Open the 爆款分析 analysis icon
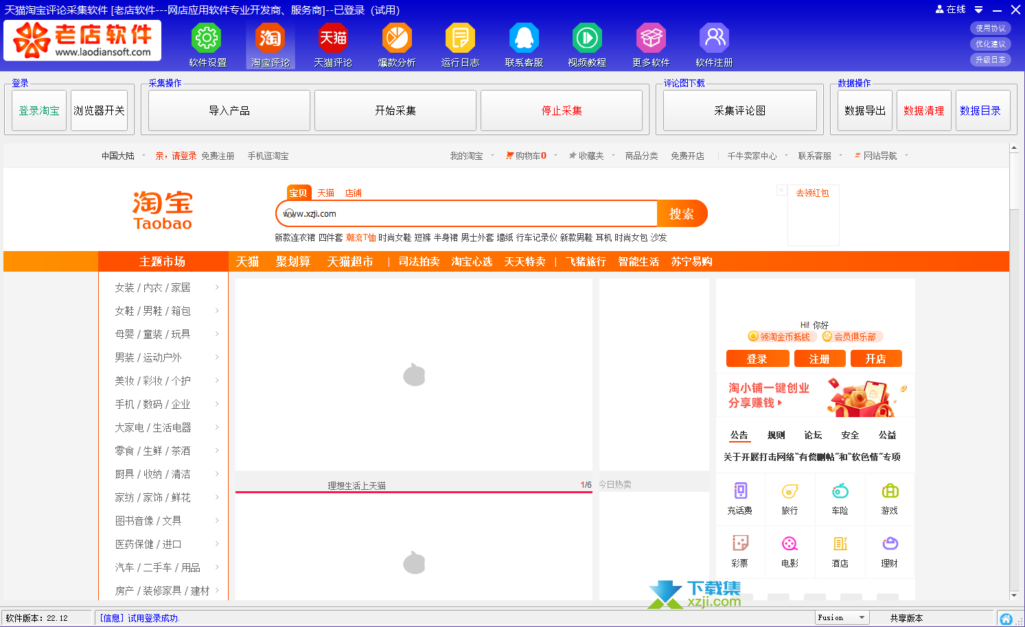 click(x=397, y=38)
